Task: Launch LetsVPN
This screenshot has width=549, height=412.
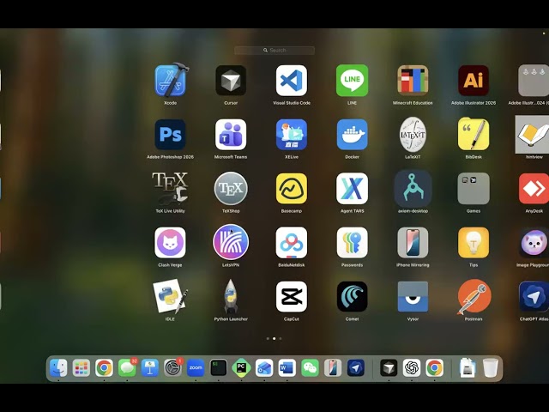Action: point(231,242)
